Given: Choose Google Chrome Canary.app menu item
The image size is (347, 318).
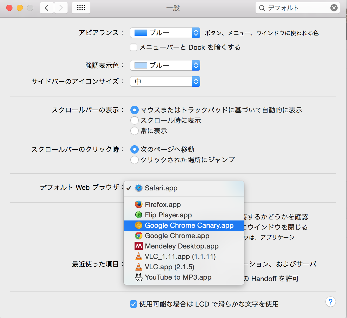Looking at the screenshot, I should tap(184, 225).
